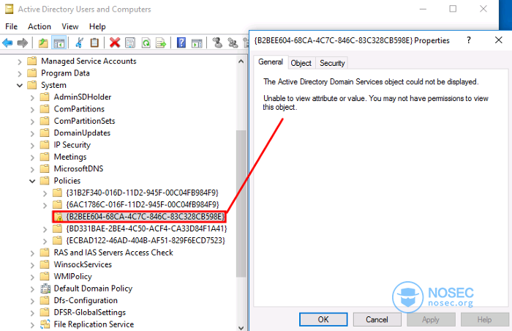Screen dimensions: 512x331
Task: Click the Create new user icon
Action: coord(217,43)
